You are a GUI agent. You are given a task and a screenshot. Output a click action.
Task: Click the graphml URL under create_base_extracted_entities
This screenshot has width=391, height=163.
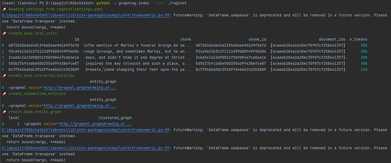(x=80, y=88)
